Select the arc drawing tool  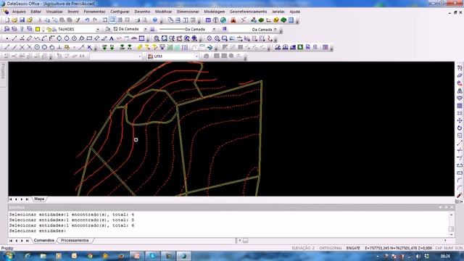(44, 38)
